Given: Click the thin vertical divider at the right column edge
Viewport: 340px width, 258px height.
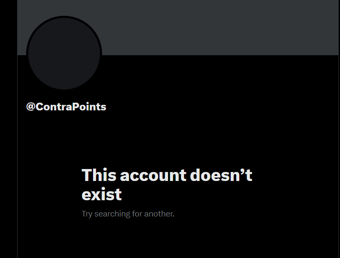Looking at the screenshot, I should tap(338, 156).
